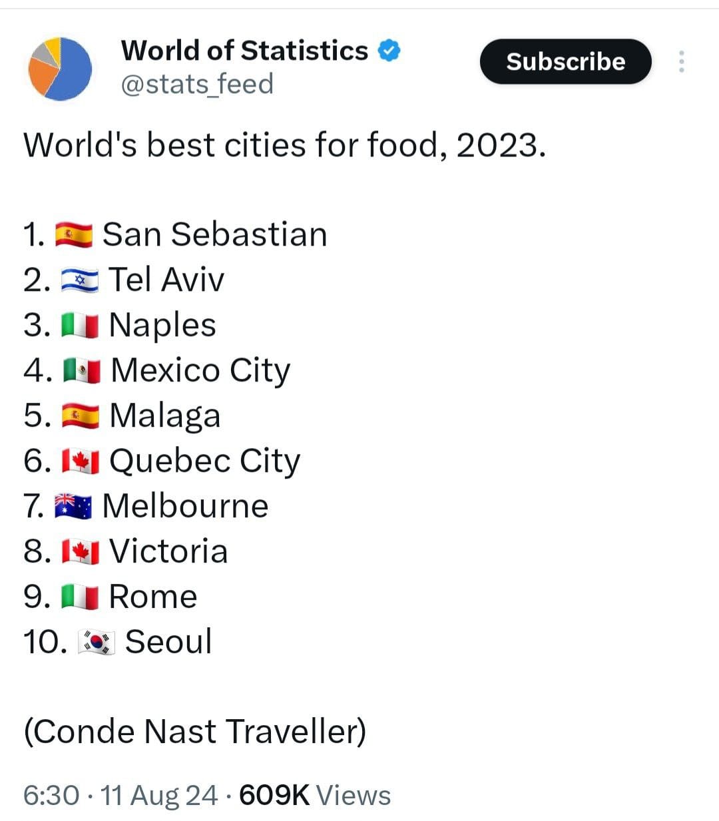
Task: Open the three-dot more options menu
Action: pyautogui.click(x=681, y=61)
